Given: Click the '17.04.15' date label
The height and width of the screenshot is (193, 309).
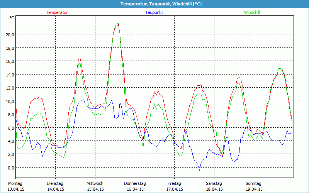Looking at the screenshot, I should [175, 189].
